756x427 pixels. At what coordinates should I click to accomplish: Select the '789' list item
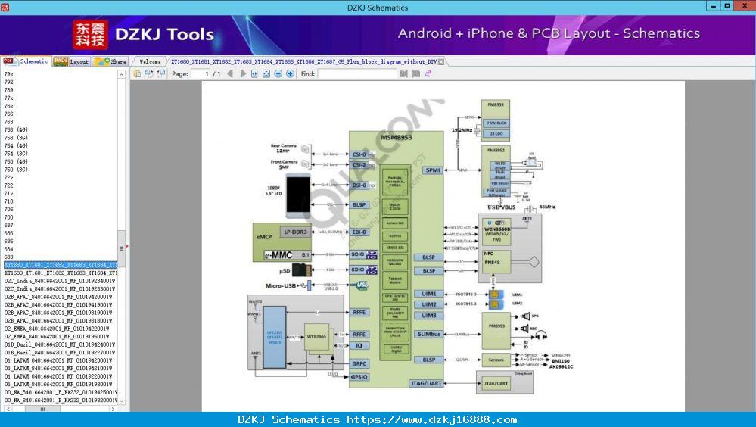8,90
